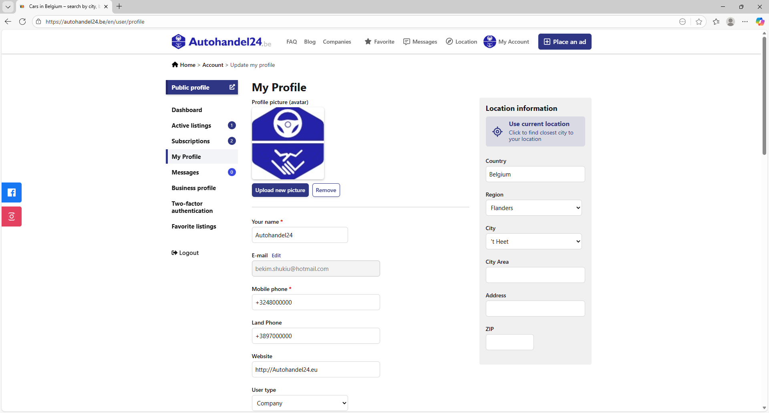Open Public profile external link icon
The height and width of the screenshot is (413, 769).
232,87
